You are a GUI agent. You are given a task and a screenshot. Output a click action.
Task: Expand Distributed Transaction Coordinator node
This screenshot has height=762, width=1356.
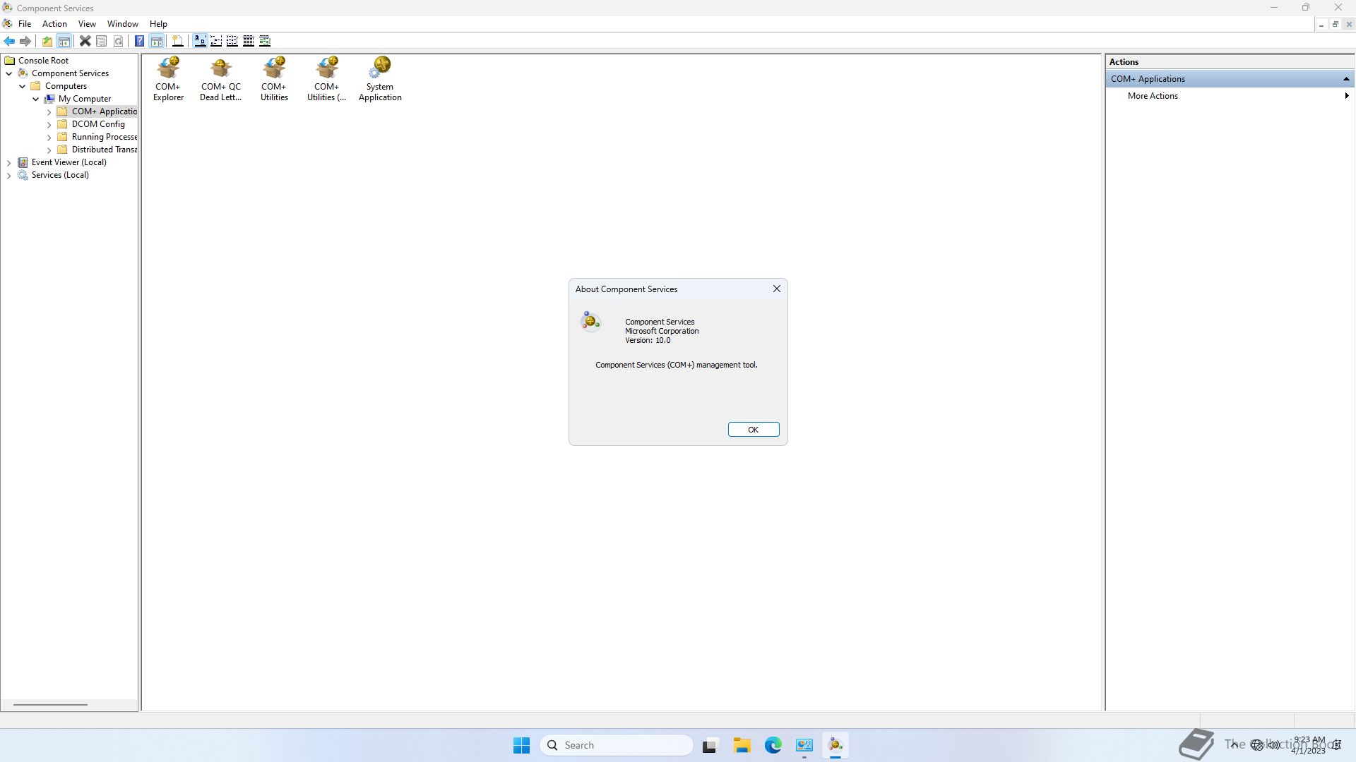[x=49, y=150]
